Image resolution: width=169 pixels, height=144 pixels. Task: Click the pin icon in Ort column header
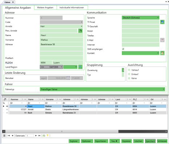point(165,99)
